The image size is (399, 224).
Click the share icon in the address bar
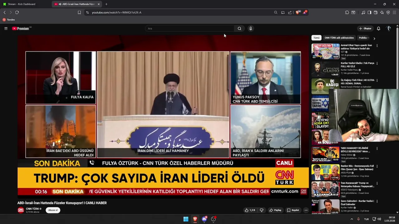[x=290, y=12]
